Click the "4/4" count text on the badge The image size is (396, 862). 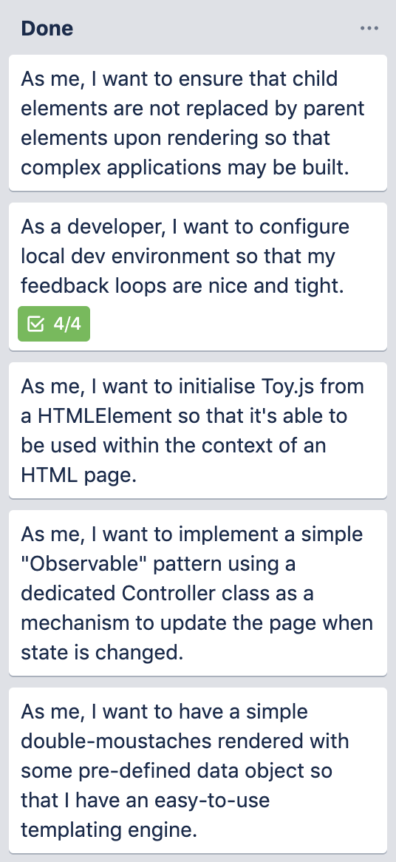coord(67,325)
